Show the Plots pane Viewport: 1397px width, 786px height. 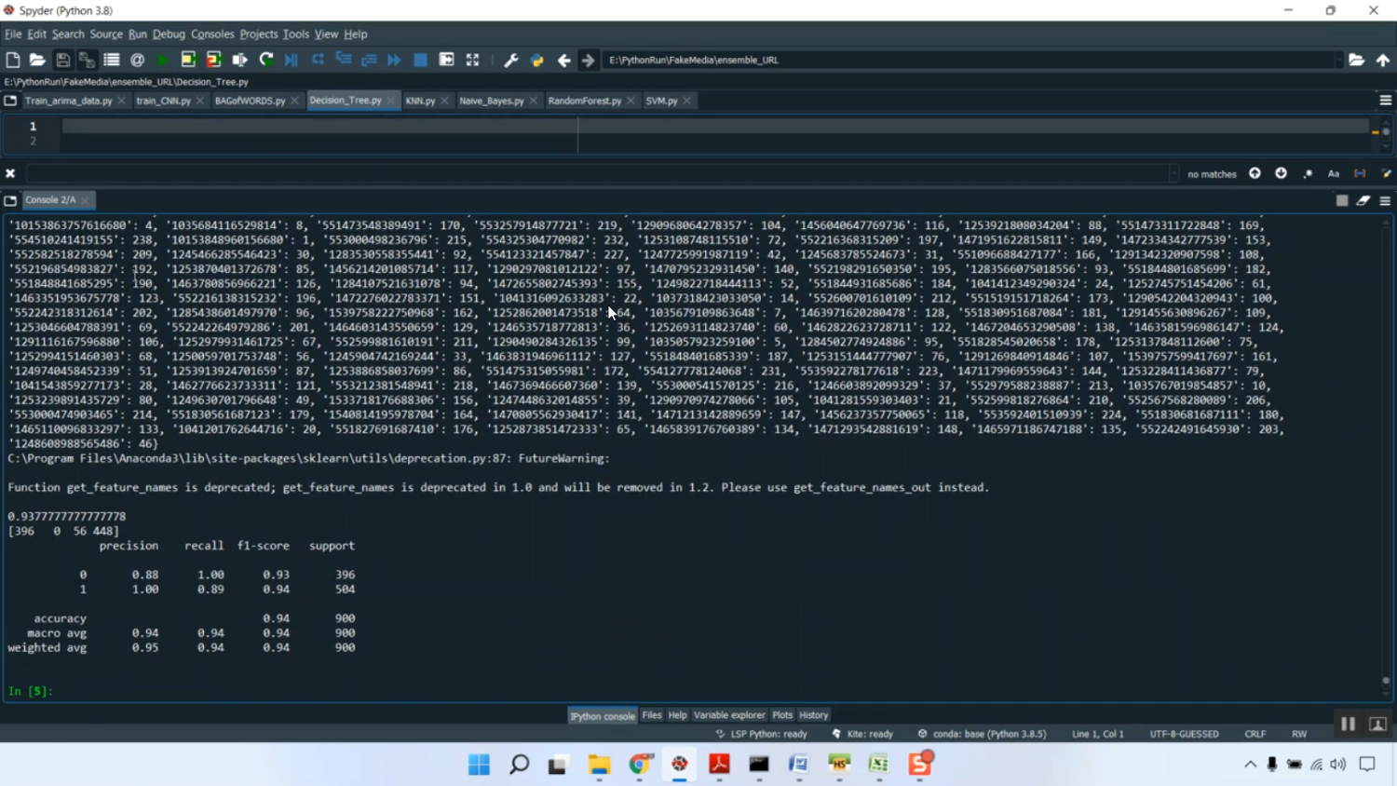click(781, 715)
